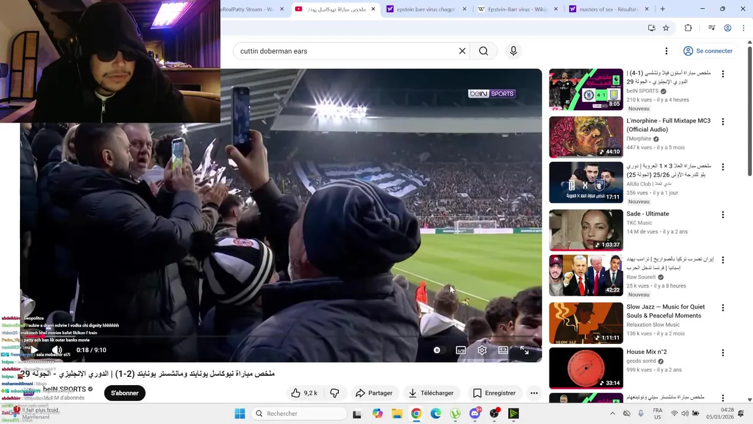
Task: Download the video with Télécharger button
Action: tap(431, 393)
